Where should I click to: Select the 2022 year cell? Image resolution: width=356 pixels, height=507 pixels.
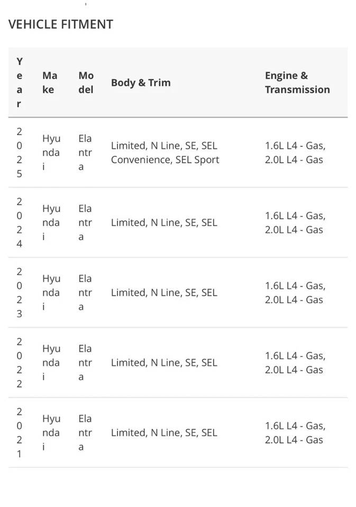pyautogui.click(x=20, y=362)
